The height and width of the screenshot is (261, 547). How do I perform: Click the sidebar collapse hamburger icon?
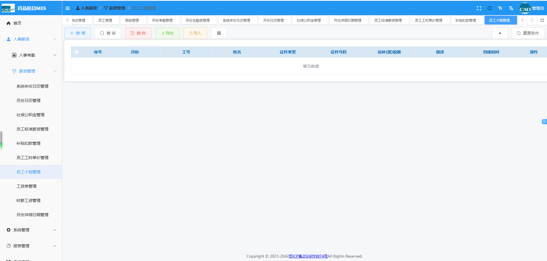(x=68, y=8)
